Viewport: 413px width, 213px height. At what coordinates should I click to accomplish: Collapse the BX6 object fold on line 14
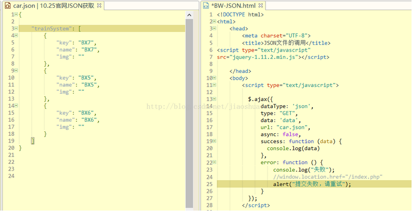click(x=16, y=105)
